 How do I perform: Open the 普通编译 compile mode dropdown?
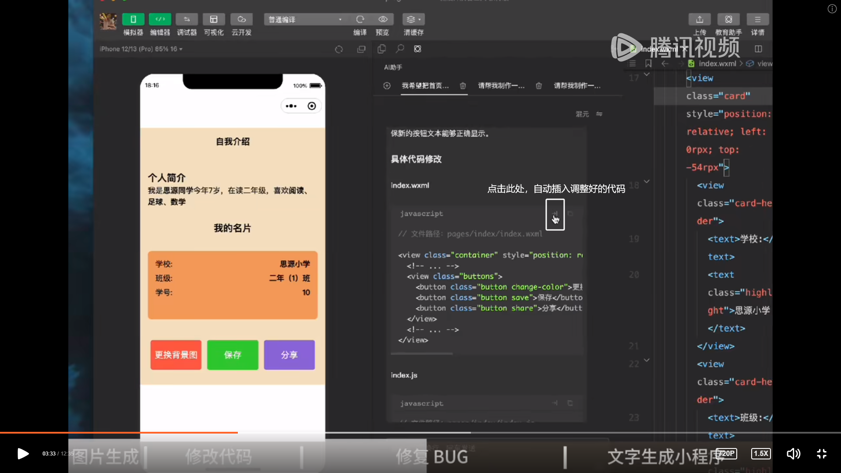(x=305, y=20)
